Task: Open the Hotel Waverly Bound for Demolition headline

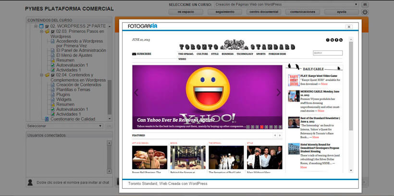Action: tap(320, 148)
